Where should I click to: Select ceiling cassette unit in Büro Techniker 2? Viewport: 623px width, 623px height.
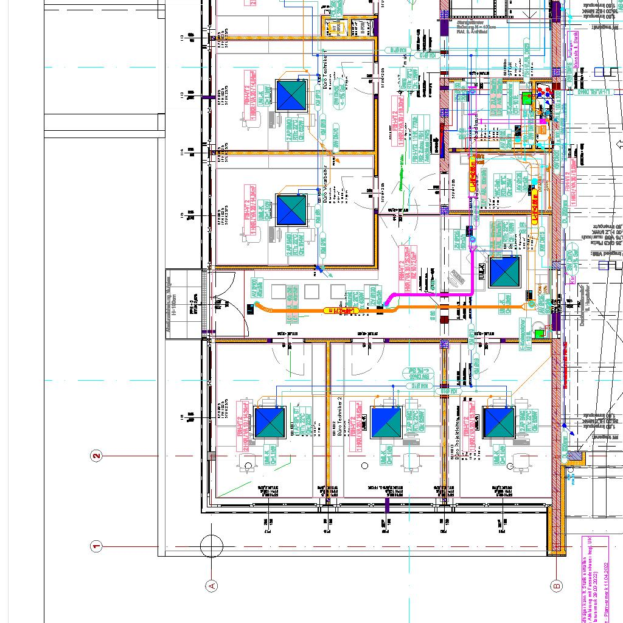pos(385,422)
